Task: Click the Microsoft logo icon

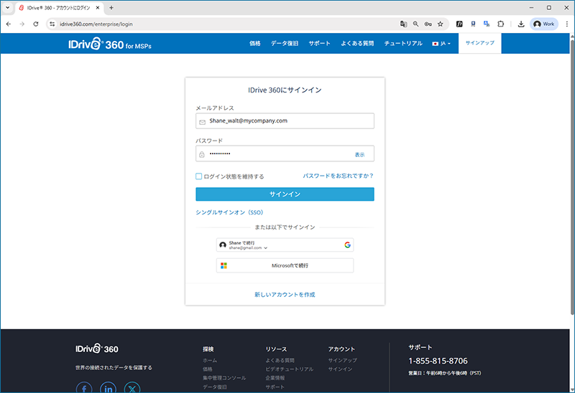Action: pyautogui.click(x=224, y=265)
